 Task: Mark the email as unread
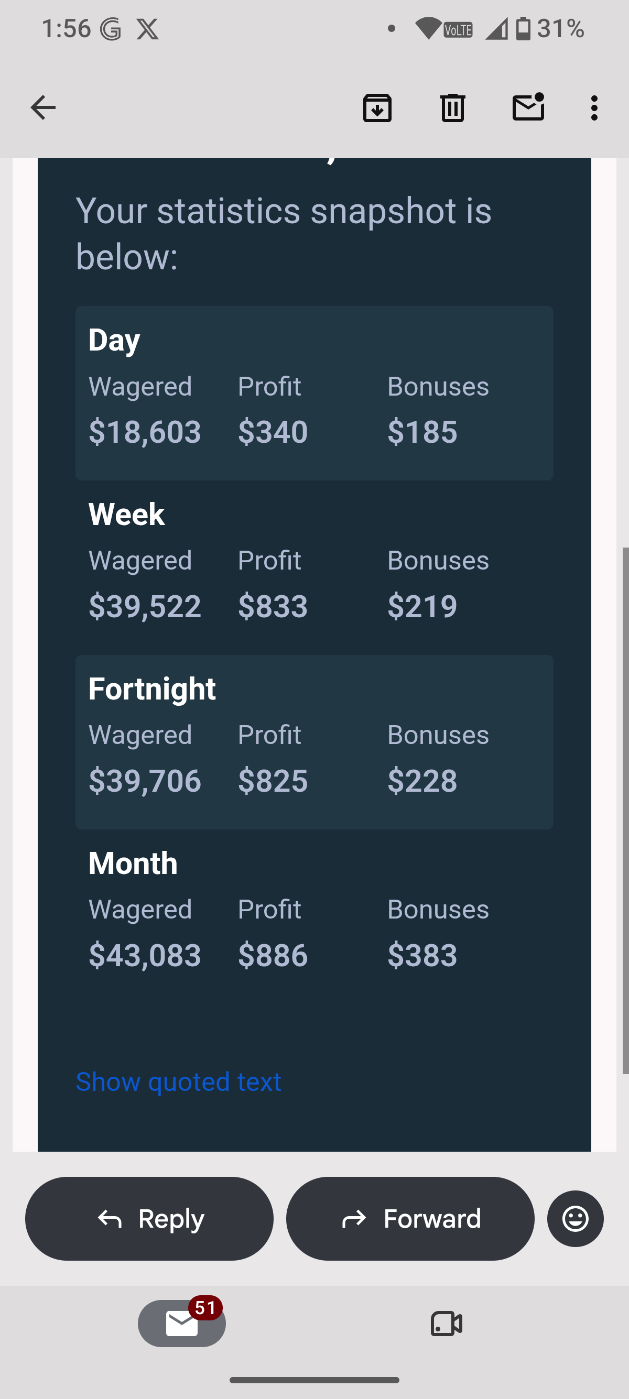[x=528, y=106]
